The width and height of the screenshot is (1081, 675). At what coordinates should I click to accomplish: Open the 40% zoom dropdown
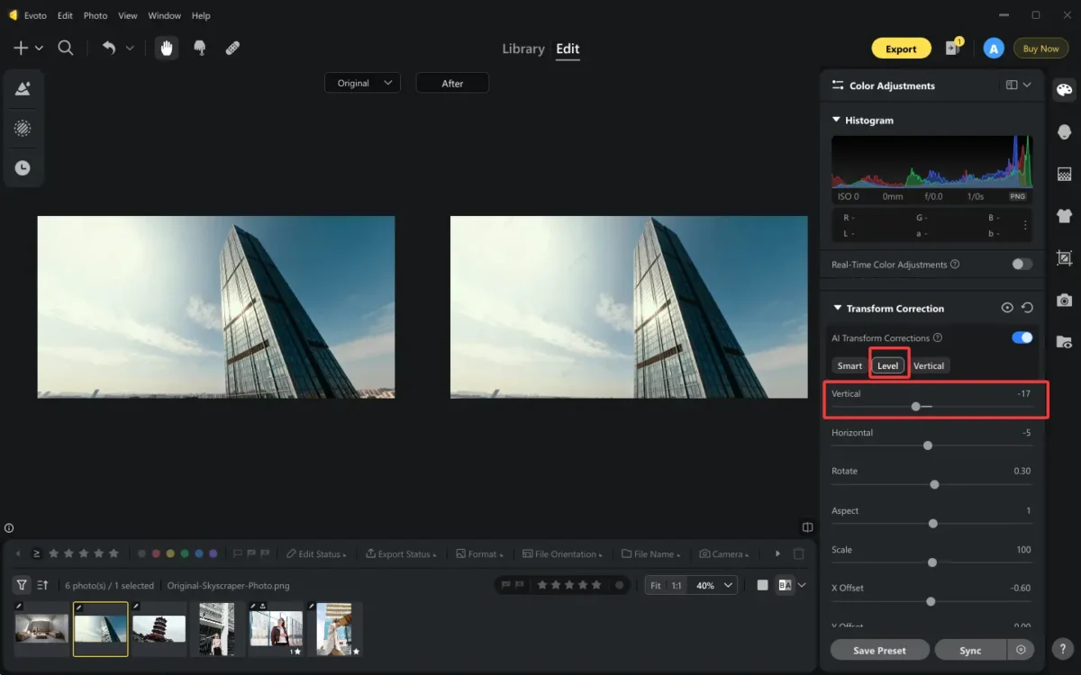pyautogui.click(x=714, y=585)
